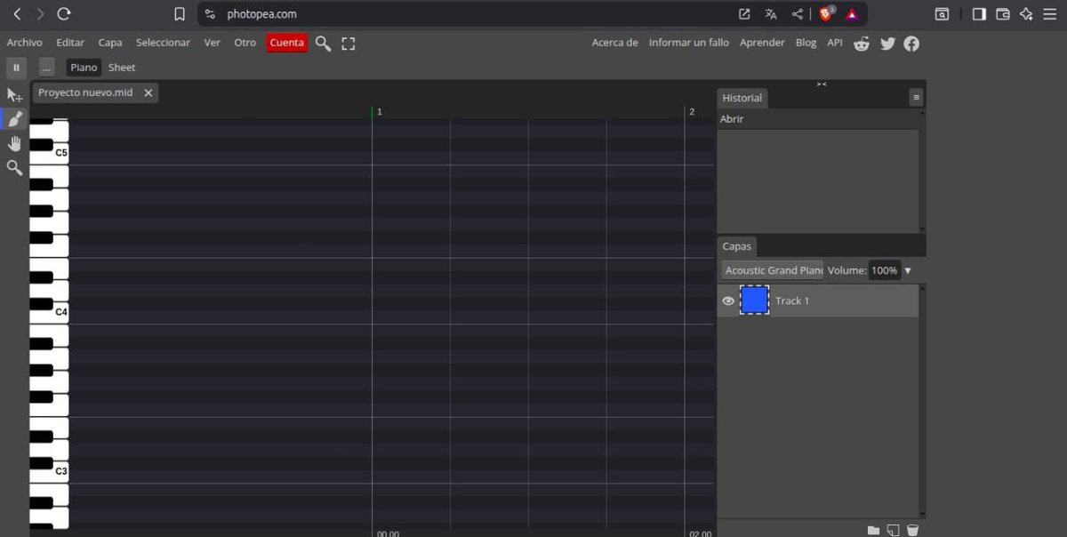The image size is (1067, 537).
Task: Open the ellipsis options button
Action: tap(46, 68)
